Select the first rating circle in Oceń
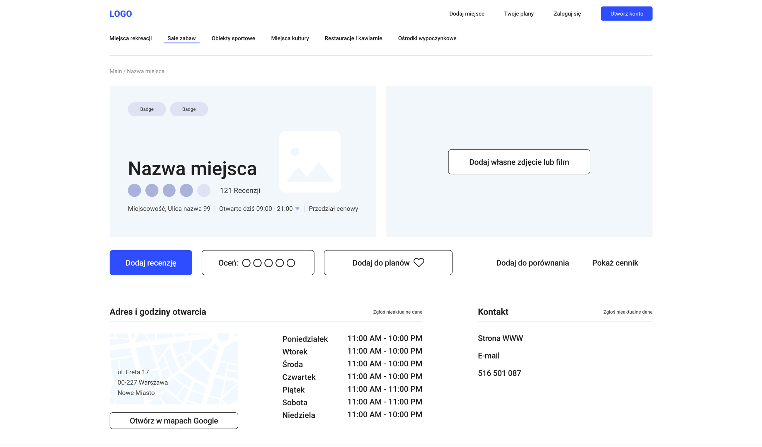Viewport: 762px width, 447px height. pyautogui.click(x=246, y=263)
